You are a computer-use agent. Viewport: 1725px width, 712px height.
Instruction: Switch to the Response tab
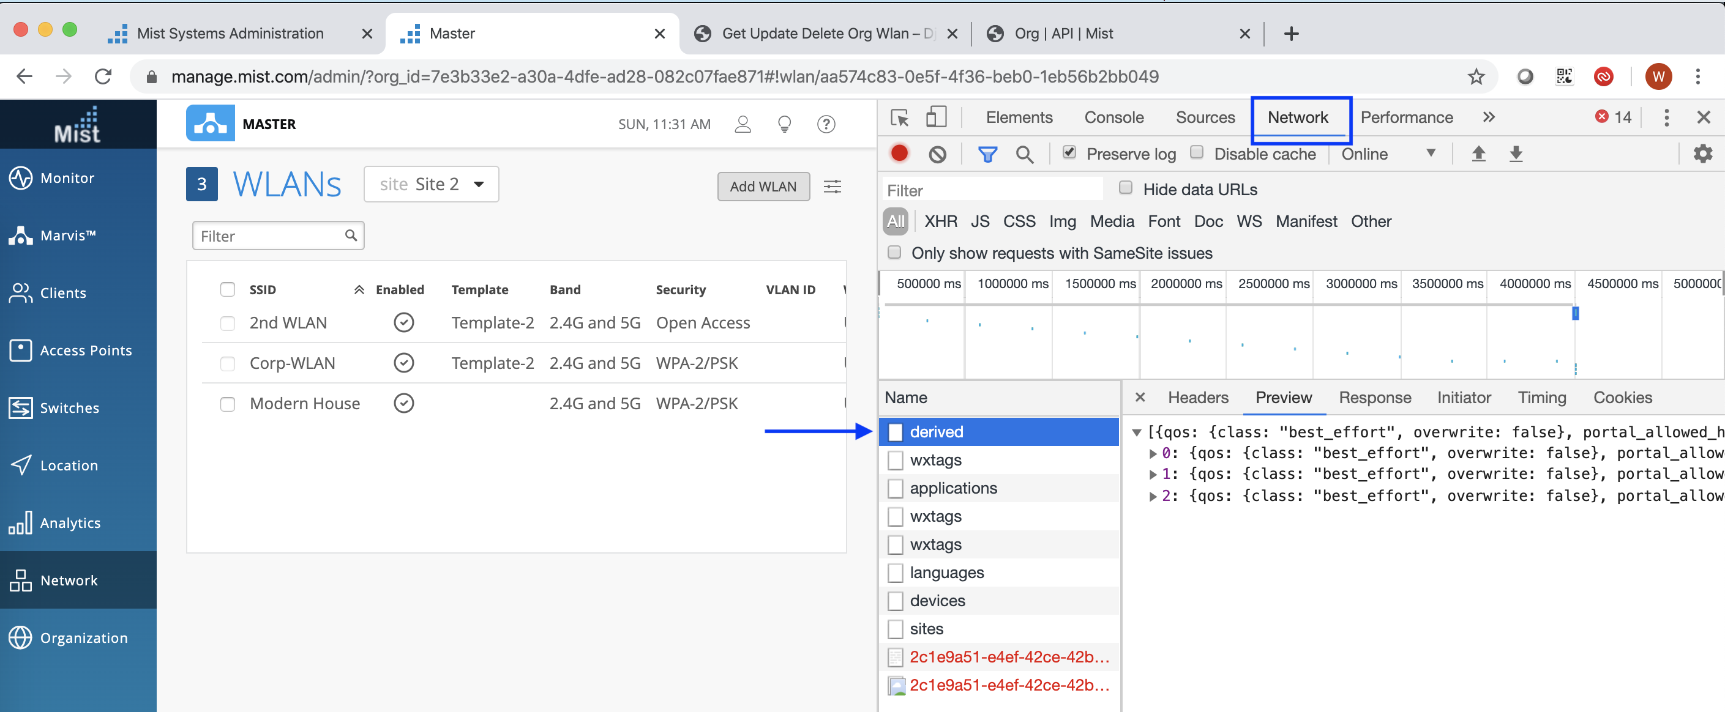pyautogui.click(x=1374, y=398)
